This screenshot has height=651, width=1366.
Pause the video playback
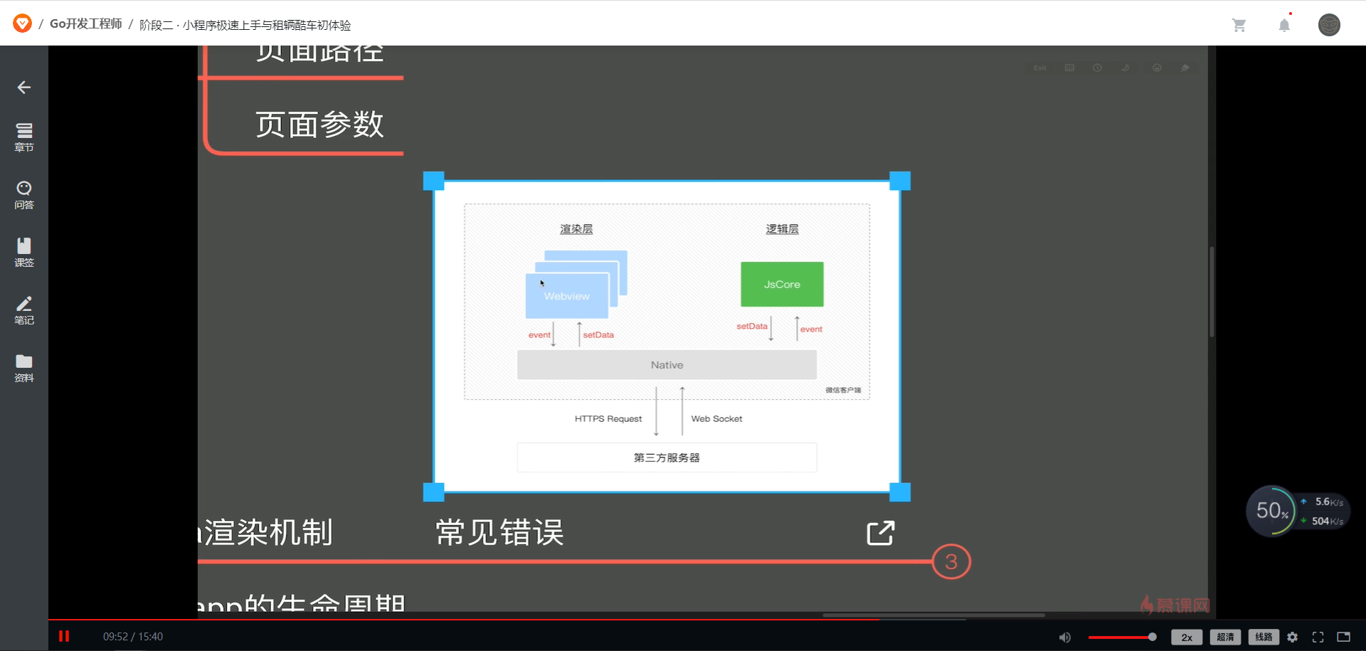point(65,636)
